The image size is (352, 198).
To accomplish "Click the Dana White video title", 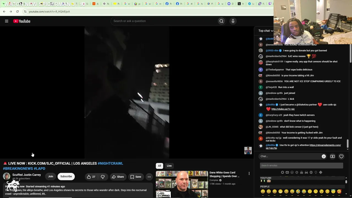I will (224, 174).
